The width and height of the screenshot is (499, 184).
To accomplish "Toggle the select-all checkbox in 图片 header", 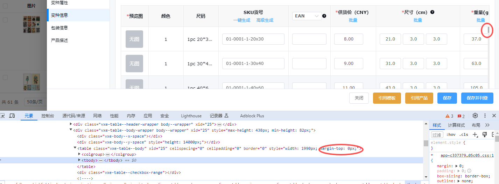I will pyautogui.click(x=5, y=6).
